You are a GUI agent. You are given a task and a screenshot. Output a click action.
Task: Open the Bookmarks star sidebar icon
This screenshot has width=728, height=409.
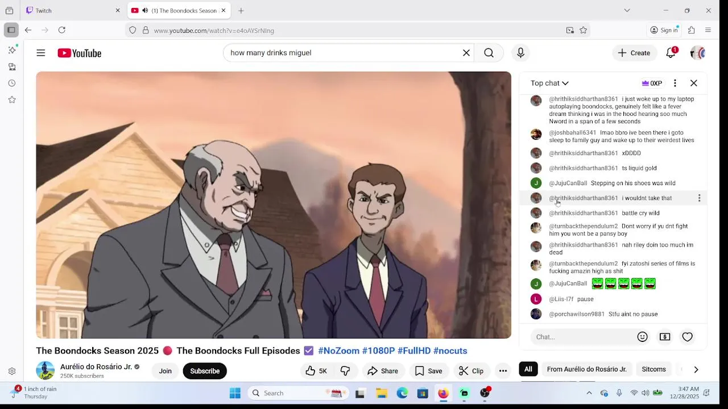(12, 100)
